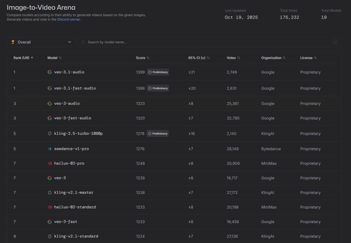Image resolution: width=351 pixels, height=243 pixels.
Task: Sort the table by Votes column
Action: tap(233, 58)
